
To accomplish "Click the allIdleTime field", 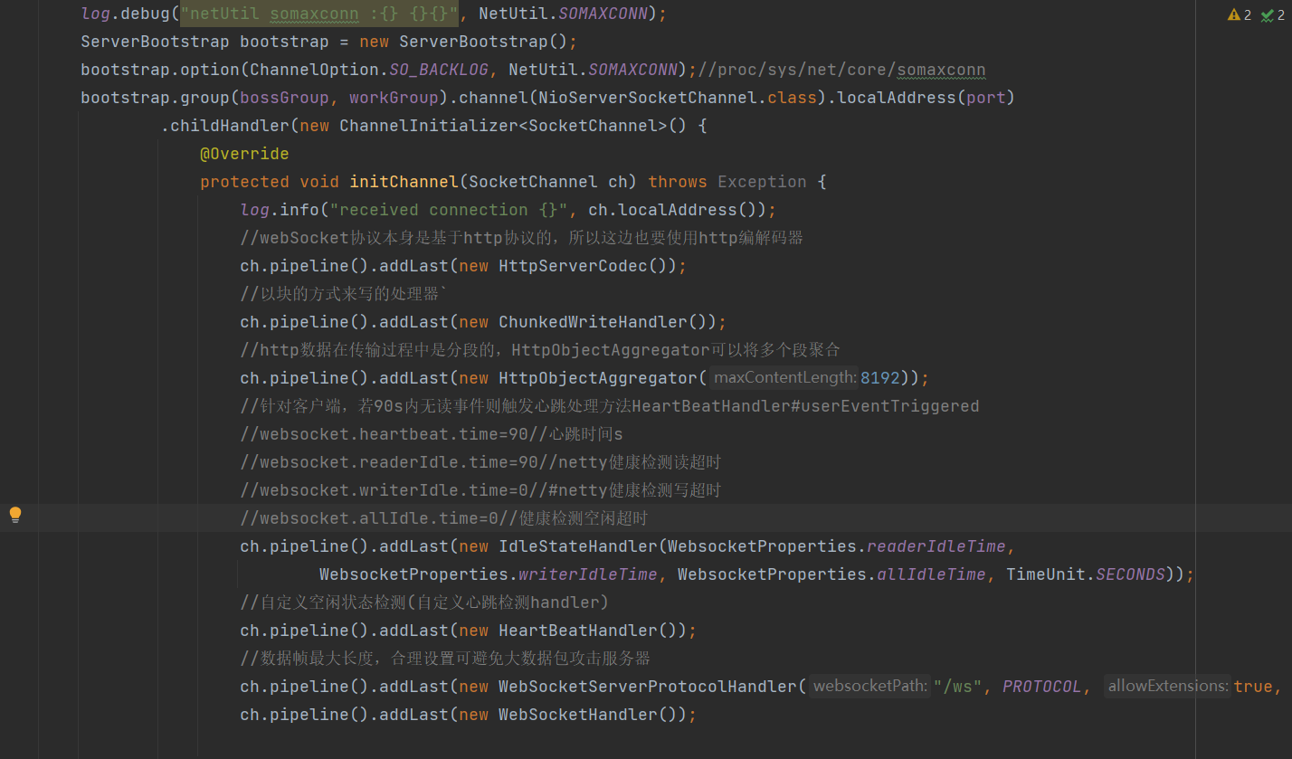I will pyautogui.click(x=931, y=574).
